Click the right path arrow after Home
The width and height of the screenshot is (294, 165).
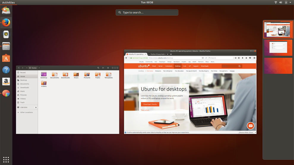tap(39, 68)
